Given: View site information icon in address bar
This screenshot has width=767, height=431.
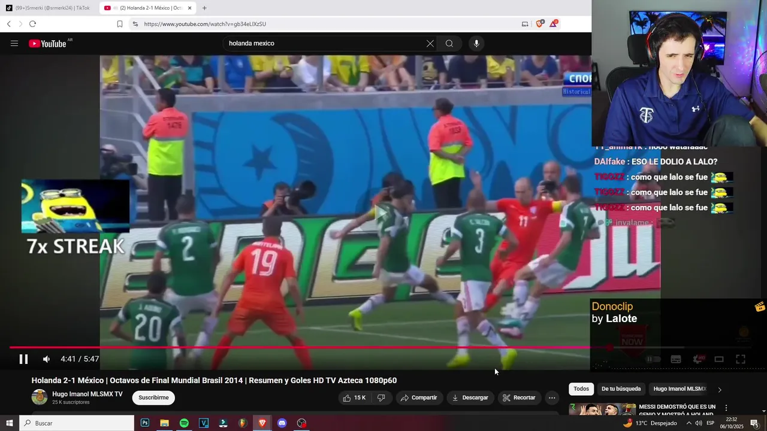Looking at the screenshot, I should [135, 24].
